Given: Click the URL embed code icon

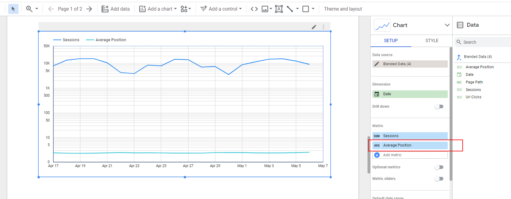Looking at the screenshot, I should pyautogui.click(x=254, y=9).
